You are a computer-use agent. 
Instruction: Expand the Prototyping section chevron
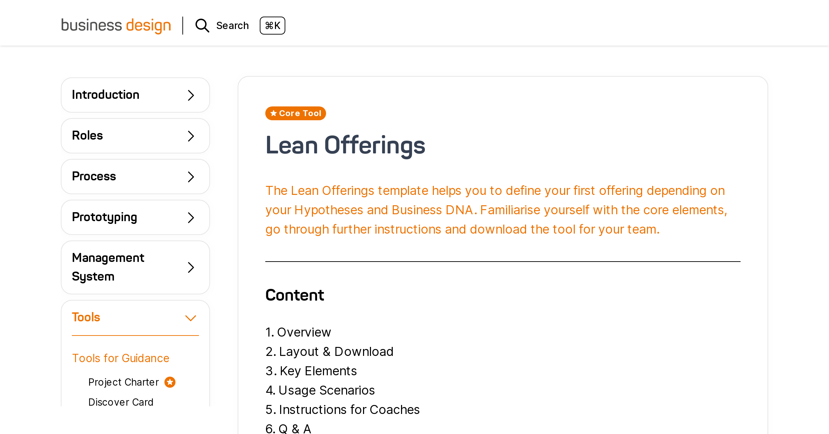[191, 217]
